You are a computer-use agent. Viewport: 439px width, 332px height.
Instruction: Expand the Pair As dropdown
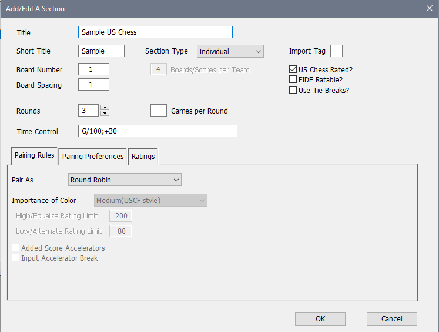(124, 180)
